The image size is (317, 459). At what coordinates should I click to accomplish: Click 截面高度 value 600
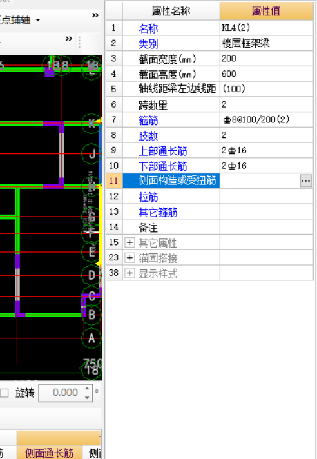tap(266, 74)
